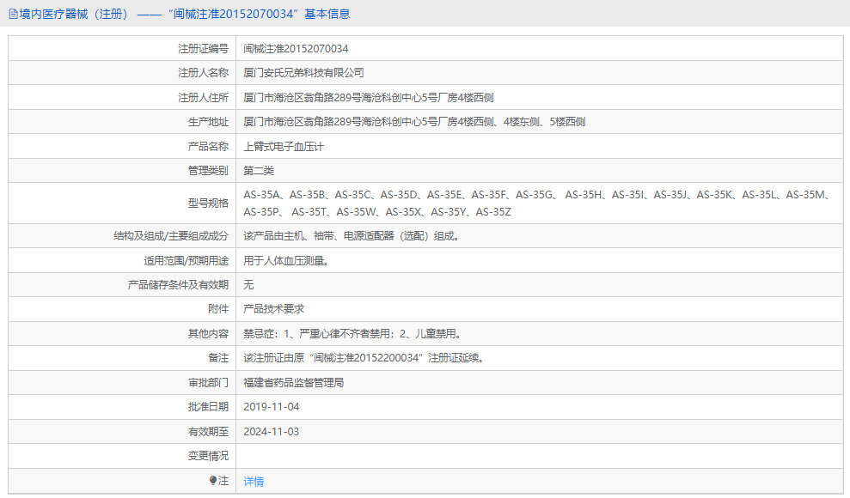Select composition text 该产品由主机、袖带、电源适配器
This screenshot has width=850, height=498.
pos(352,236)
